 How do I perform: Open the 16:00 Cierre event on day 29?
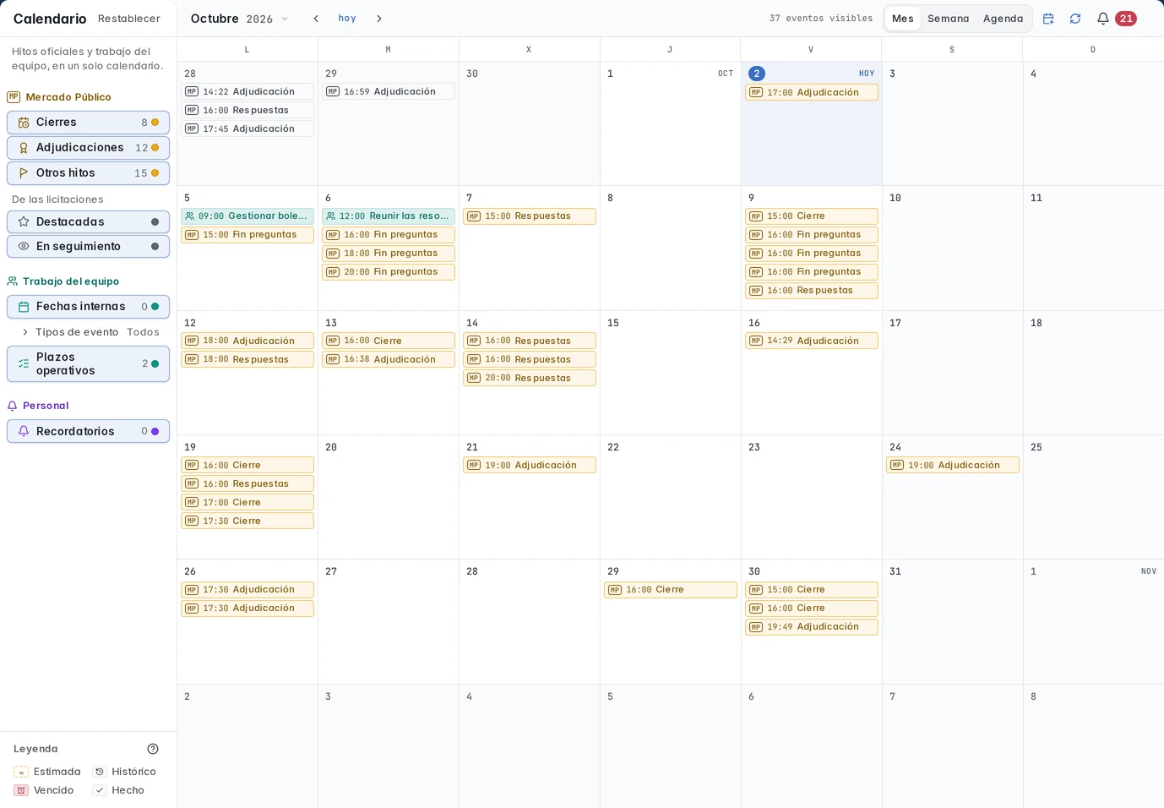671,590
